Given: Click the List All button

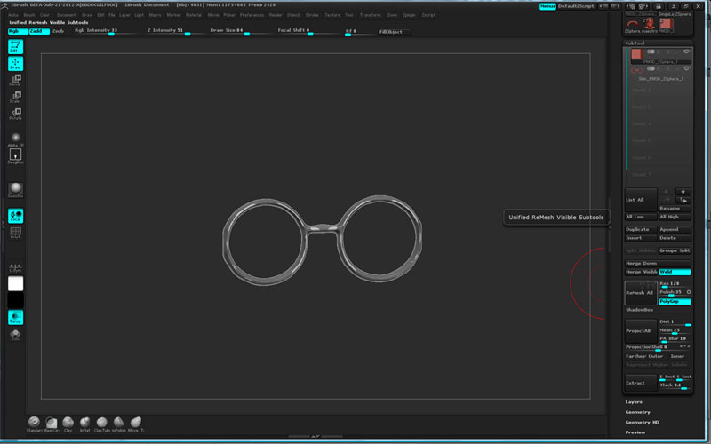Looking at the screenshot, I should pos(641,200).
